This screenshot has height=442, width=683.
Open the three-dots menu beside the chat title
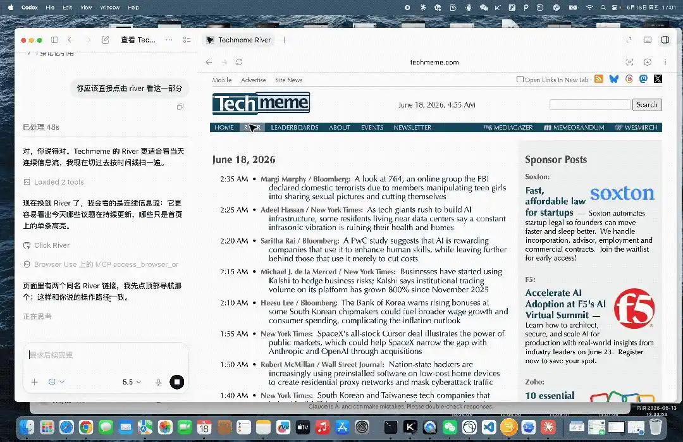[x=169, y=40]
